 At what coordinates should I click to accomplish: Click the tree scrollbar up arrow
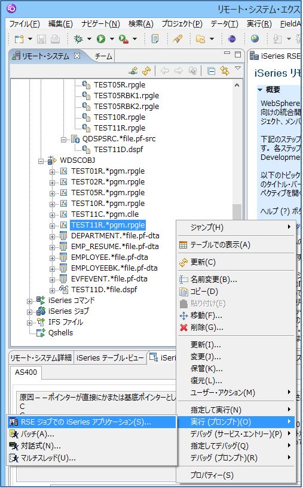(237, 85)
